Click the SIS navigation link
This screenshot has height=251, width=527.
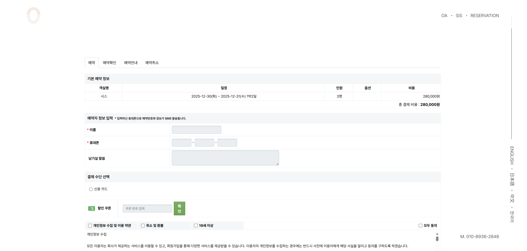tap(459, 16)
